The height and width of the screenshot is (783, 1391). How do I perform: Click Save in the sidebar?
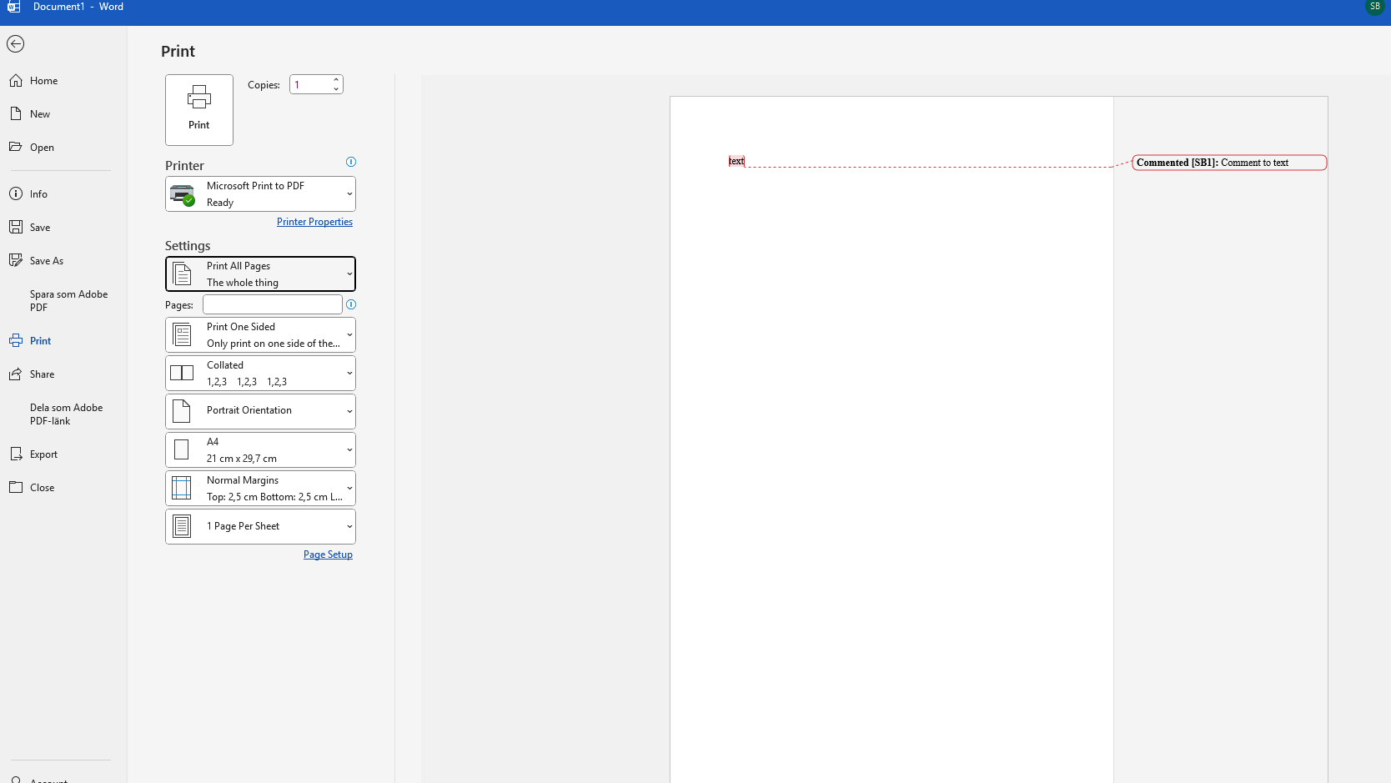[x=63, y=228]
